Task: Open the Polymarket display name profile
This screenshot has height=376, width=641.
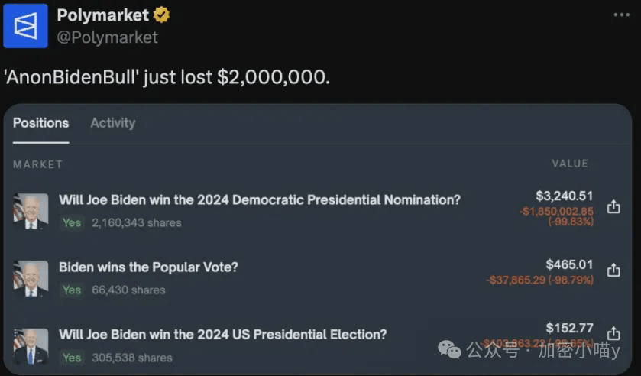Action: (102, 15)
